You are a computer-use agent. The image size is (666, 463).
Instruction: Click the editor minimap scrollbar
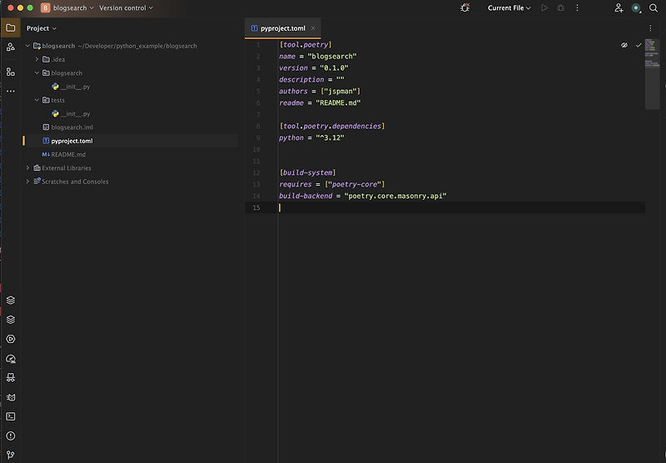pyautogui.click(x=652, y=74)
